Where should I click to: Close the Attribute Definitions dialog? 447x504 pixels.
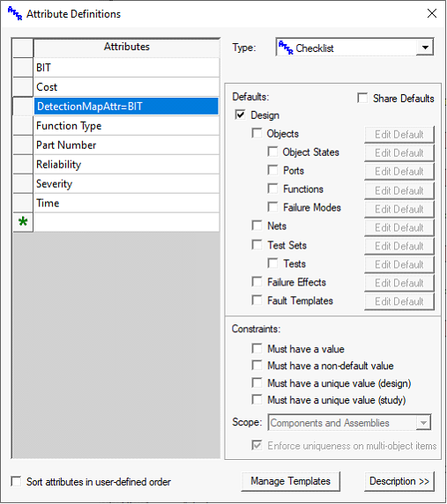431,13
